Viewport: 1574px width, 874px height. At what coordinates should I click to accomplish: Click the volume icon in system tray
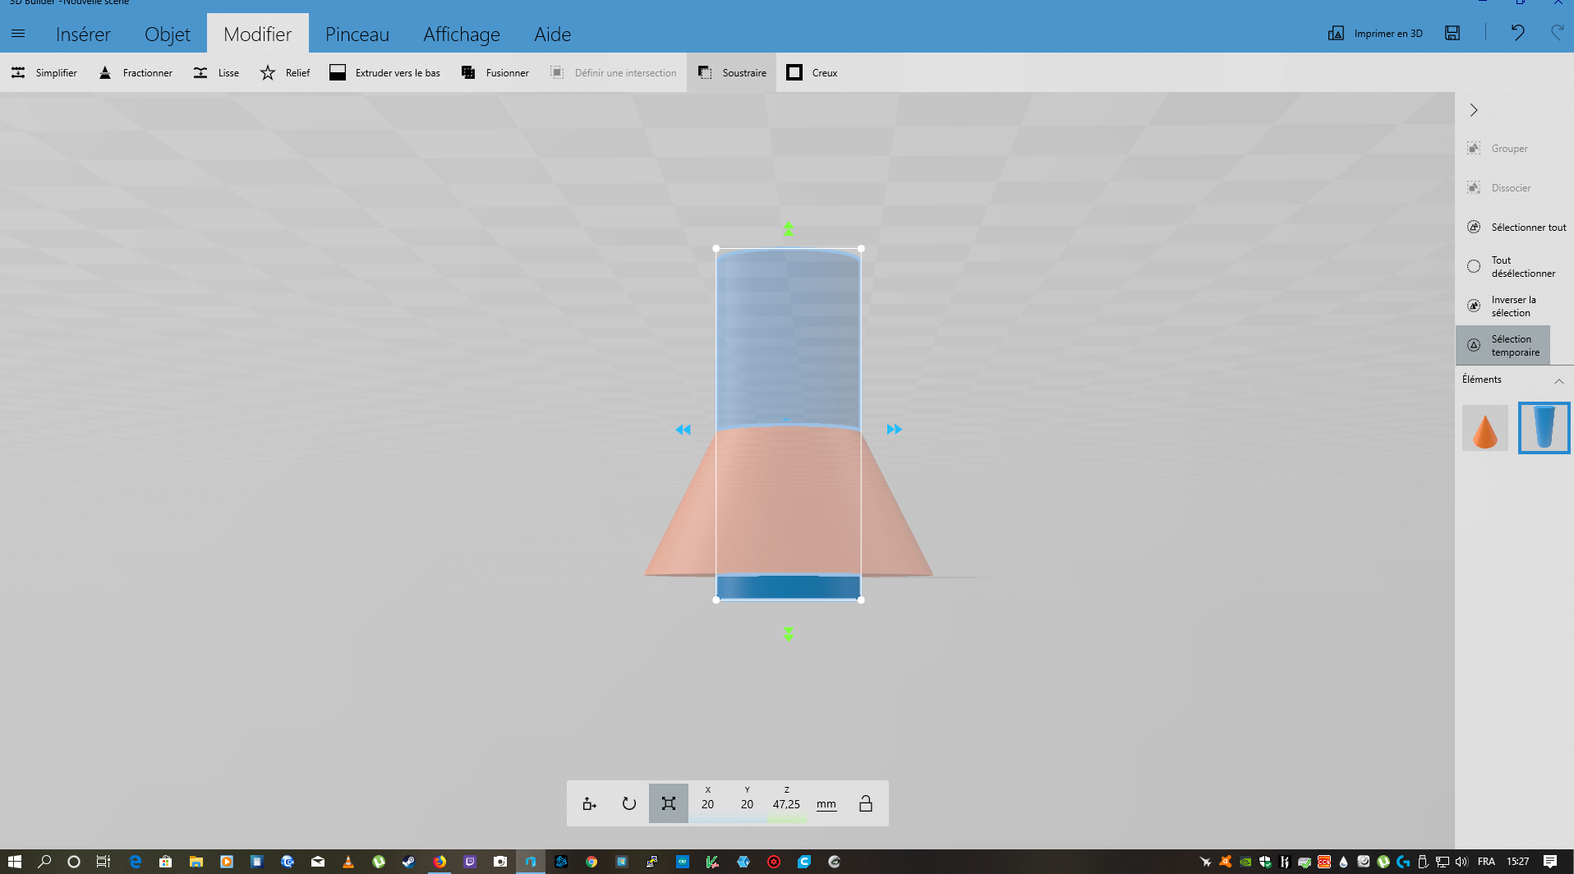1461,862
